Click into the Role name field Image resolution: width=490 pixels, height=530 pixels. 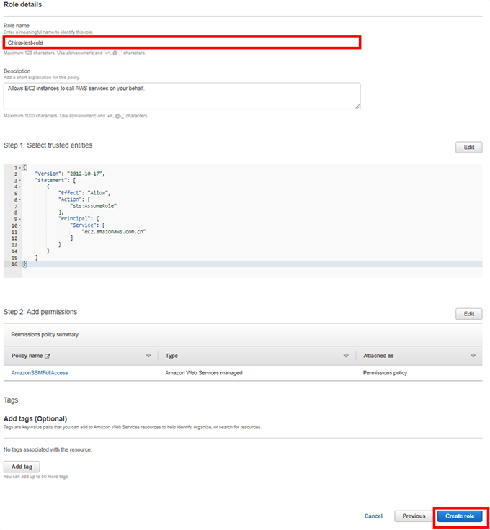point(182,43)
